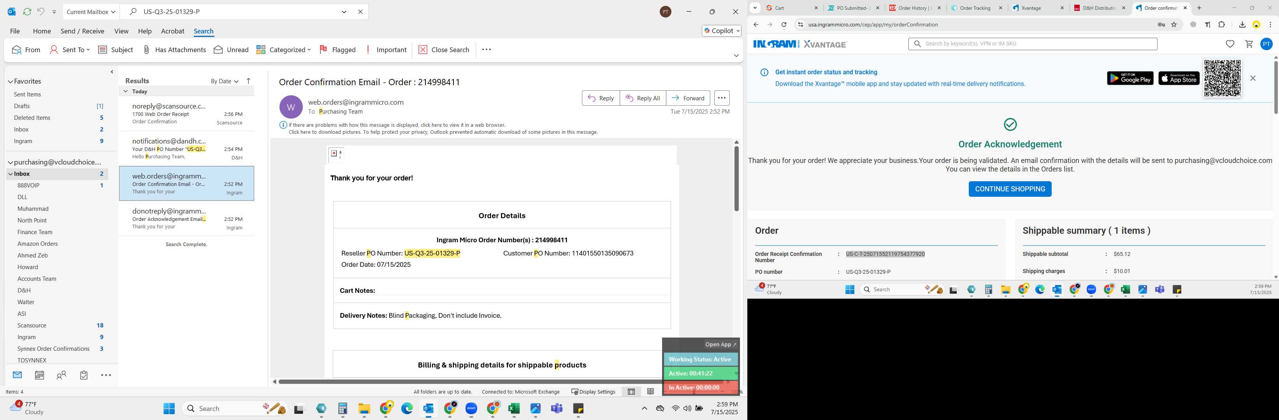This screenshot has height=420, width=1279.
Task: Click the Outlook sync/refresh icon in title bar
Action: click(27, 11)
